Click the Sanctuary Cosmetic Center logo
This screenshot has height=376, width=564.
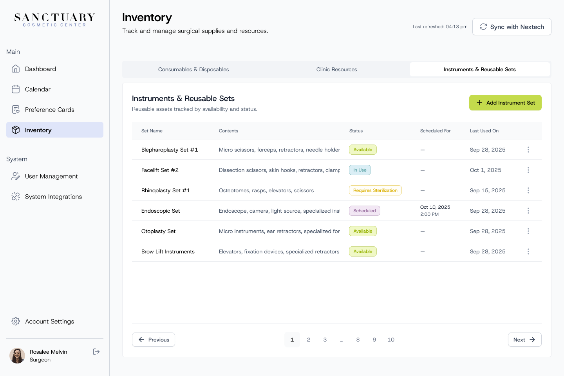point(54,20)
